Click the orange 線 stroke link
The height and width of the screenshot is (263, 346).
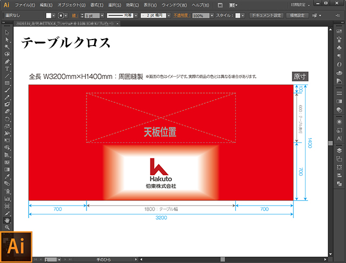coord(75,16)
